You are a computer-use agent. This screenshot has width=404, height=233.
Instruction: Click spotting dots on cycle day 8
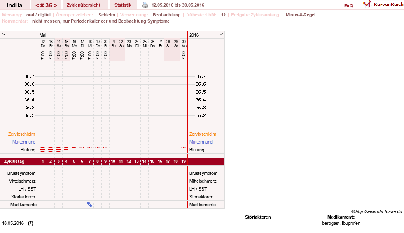[x=97, y=148]
